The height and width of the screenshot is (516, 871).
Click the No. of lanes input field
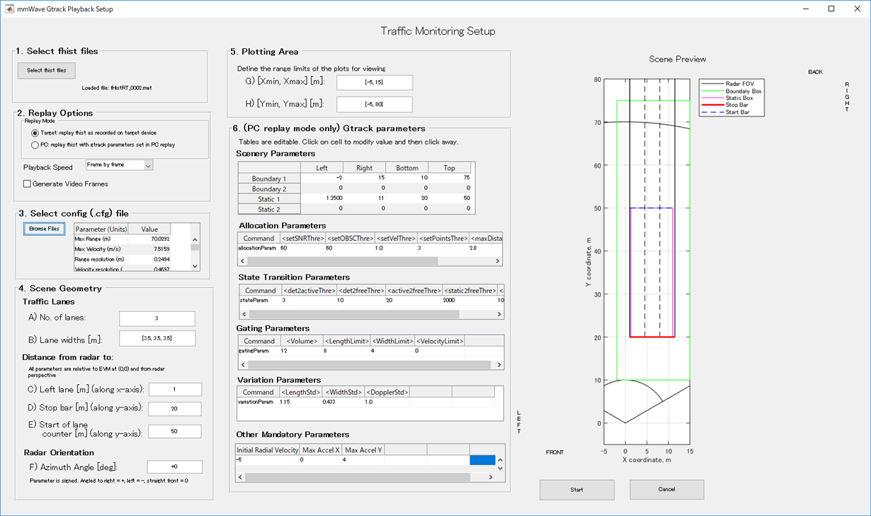click(157, 318)
